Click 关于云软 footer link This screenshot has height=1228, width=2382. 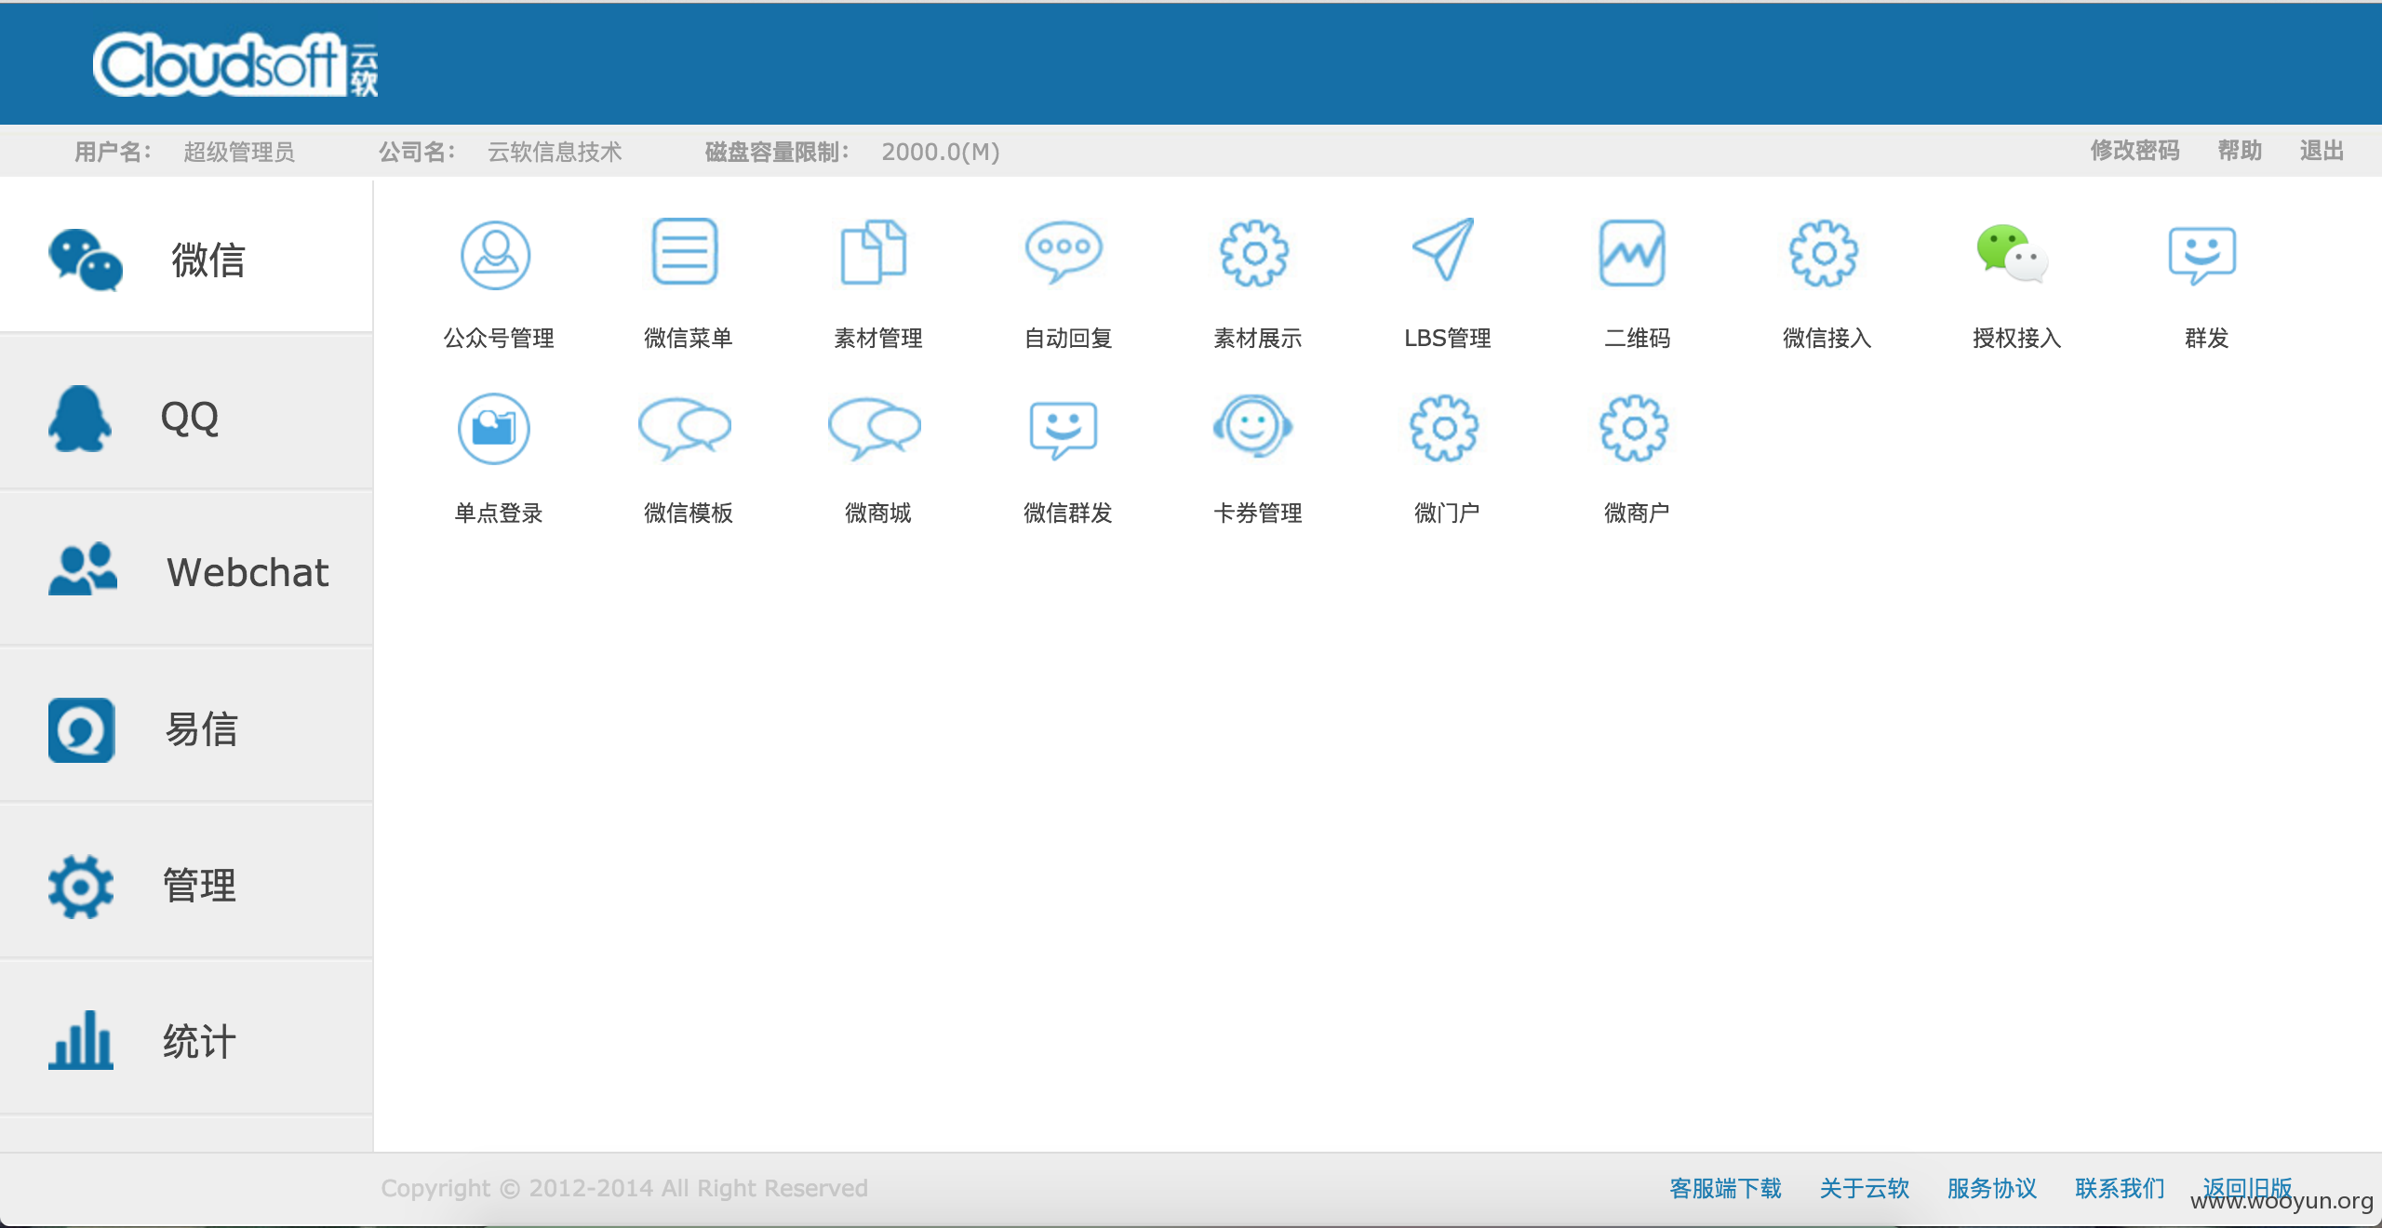[x=1865, y=1188]
